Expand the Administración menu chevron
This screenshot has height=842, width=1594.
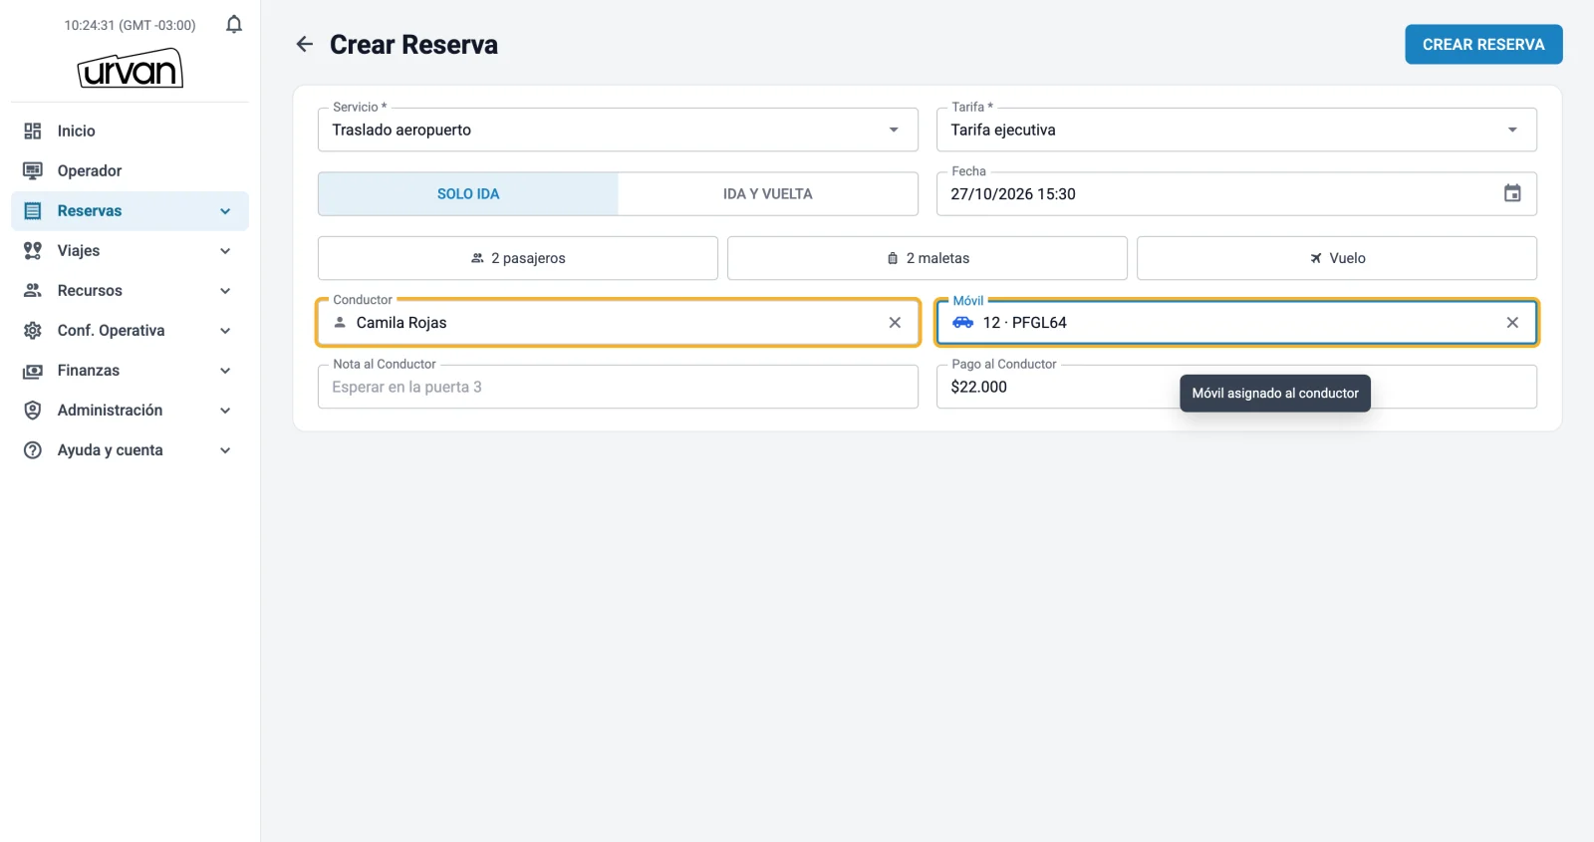pyautogui.click(x=225, y=411)
